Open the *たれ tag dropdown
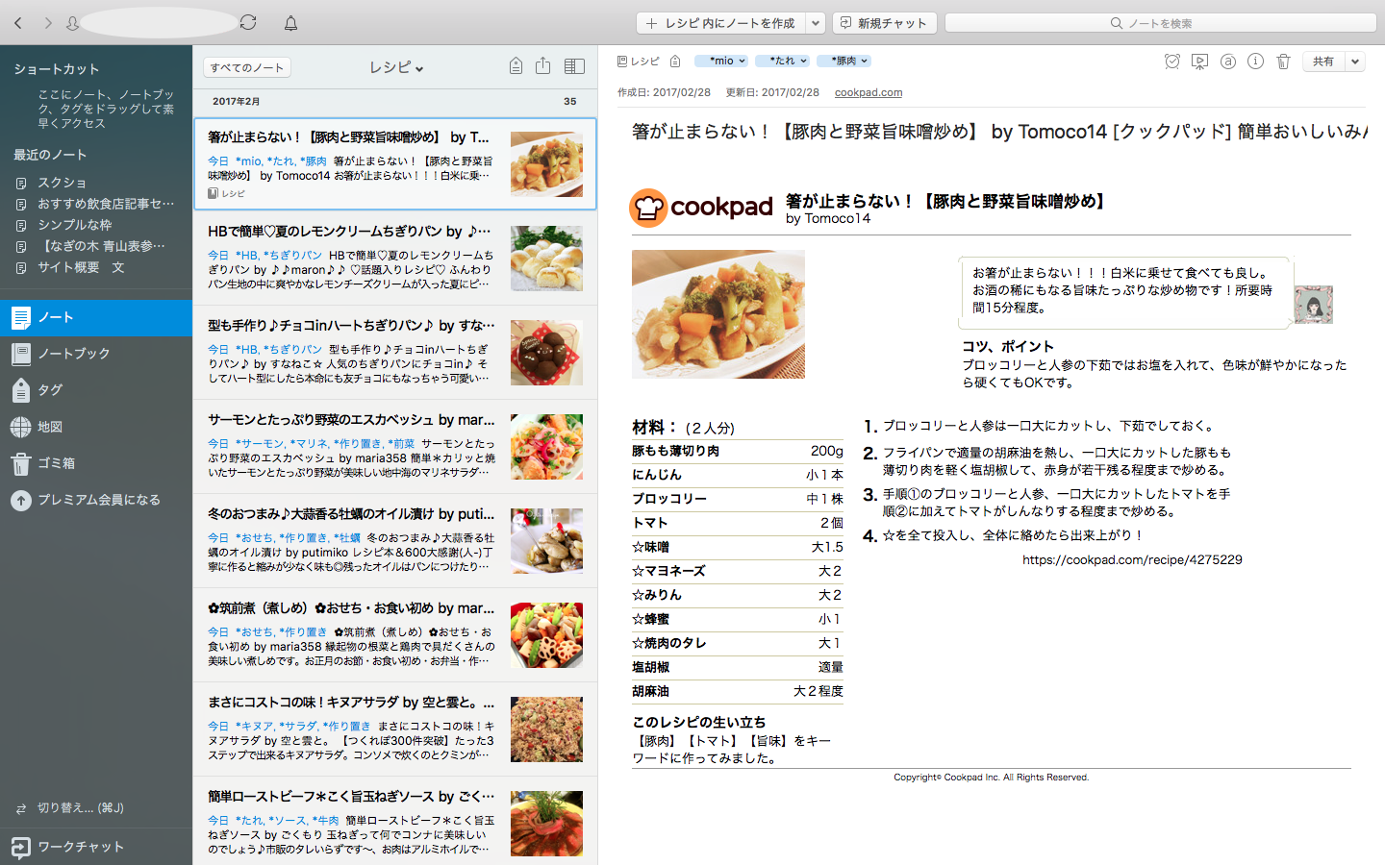The width and height of the screenshot is (1385, 865). [x=782, y=61]
